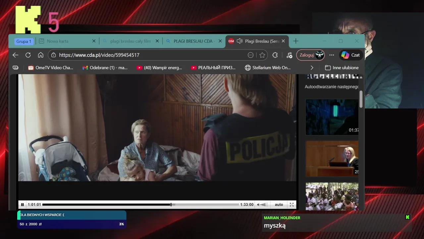The width and height of the screenshot is (424, 239).
Task: Open the browser extensions menu
Action: pyautogui.click(x=275, y=55)
